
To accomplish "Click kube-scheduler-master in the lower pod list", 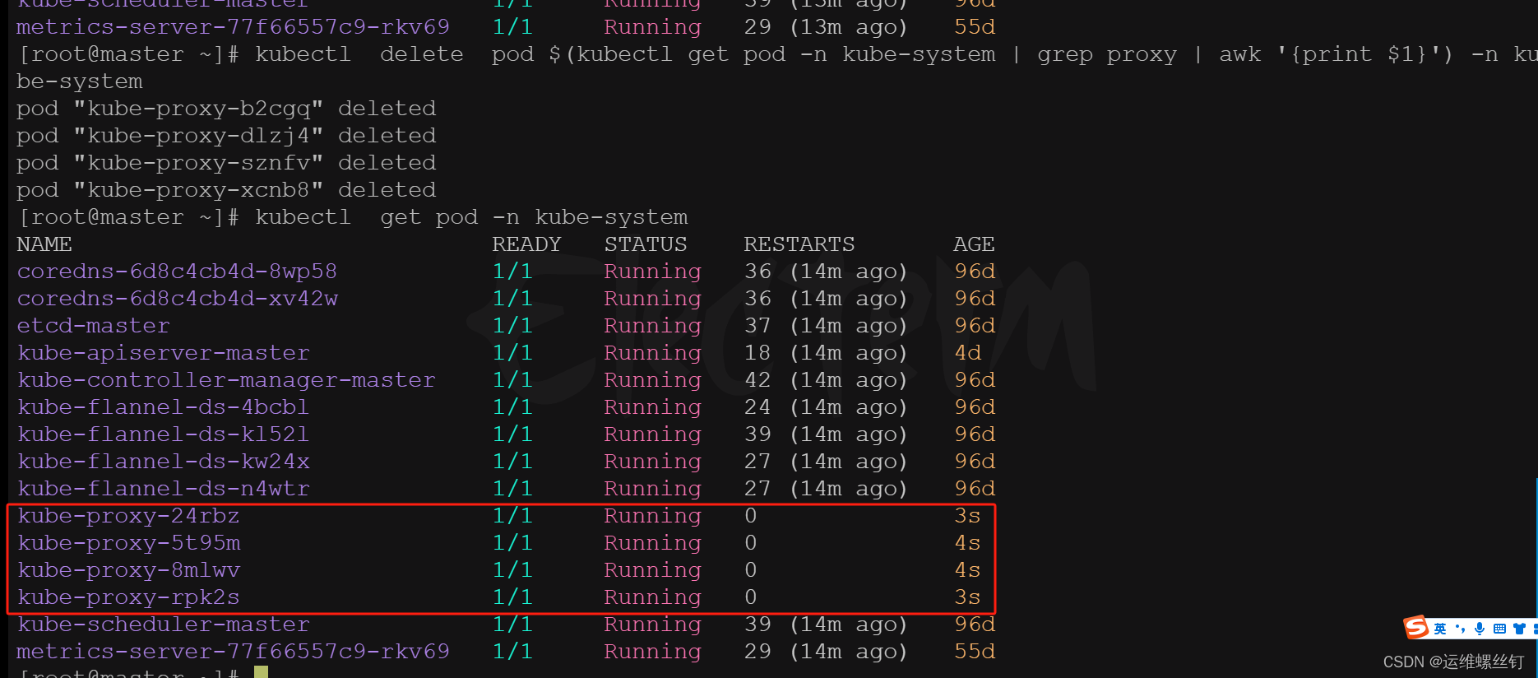I will (x=163, y=625).
